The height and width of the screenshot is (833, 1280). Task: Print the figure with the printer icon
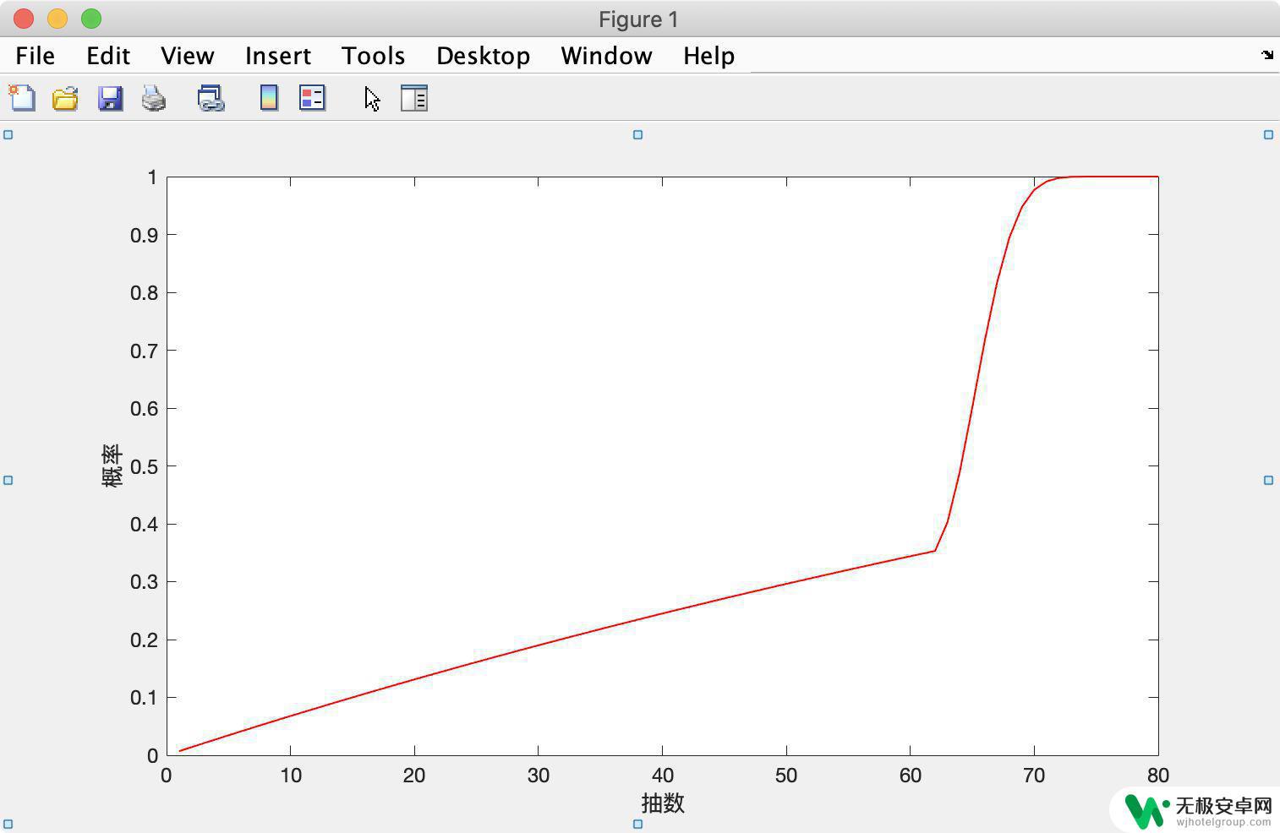tap(154, 99)
